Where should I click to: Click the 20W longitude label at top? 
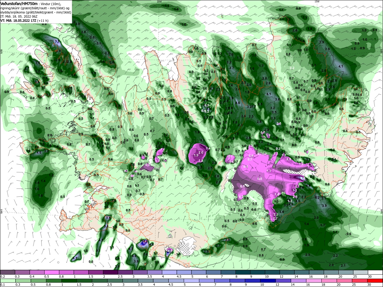point(159,1)
